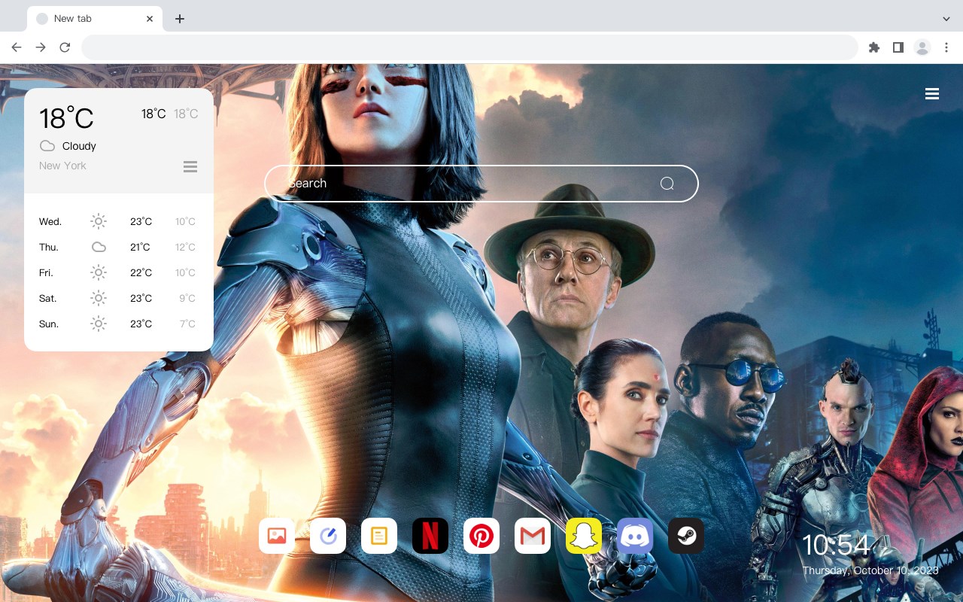The image size is (963, 602).
Task: Open the page hamburger menu
Action: pos(932,94)
